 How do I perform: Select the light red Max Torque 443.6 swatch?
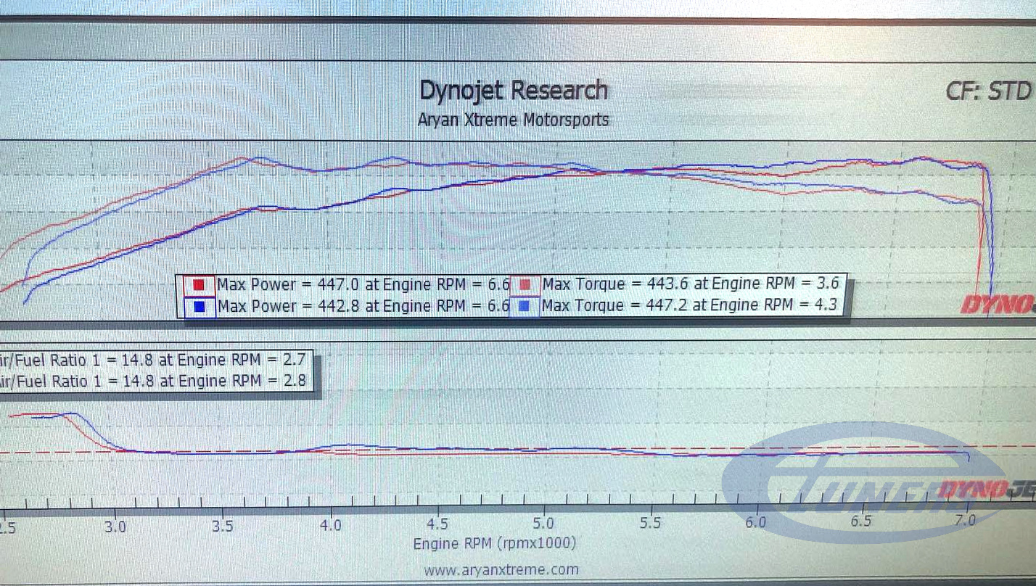click(x=527, y=284)
